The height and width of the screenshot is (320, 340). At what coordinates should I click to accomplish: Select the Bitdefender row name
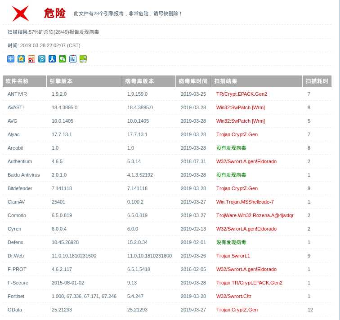coord(20,188)
